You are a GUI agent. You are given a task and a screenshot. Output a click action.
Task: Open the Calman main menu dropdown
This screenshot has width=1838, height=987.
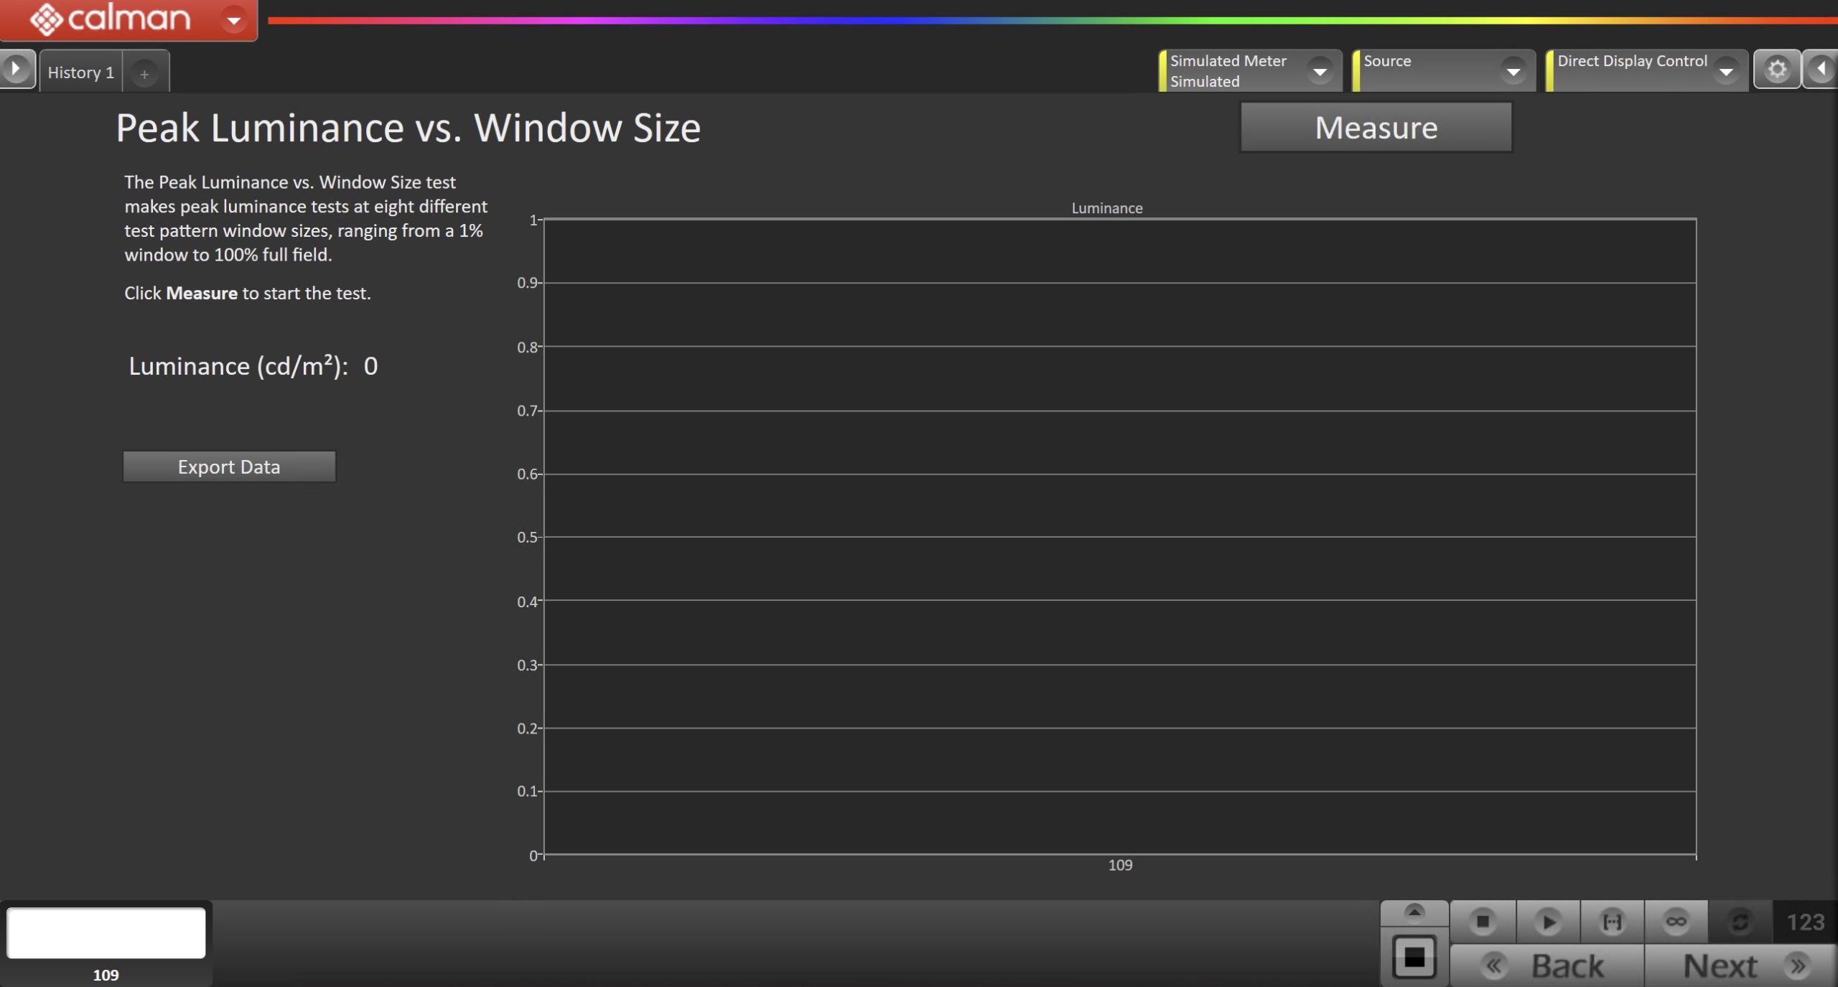tap(233, 20)
